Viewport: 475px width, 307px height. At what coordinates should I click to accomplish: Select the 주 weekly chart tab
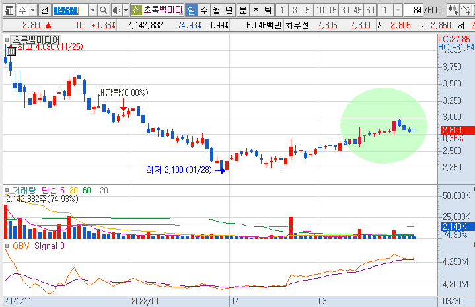pyautogui.click(x=204, y=11)
